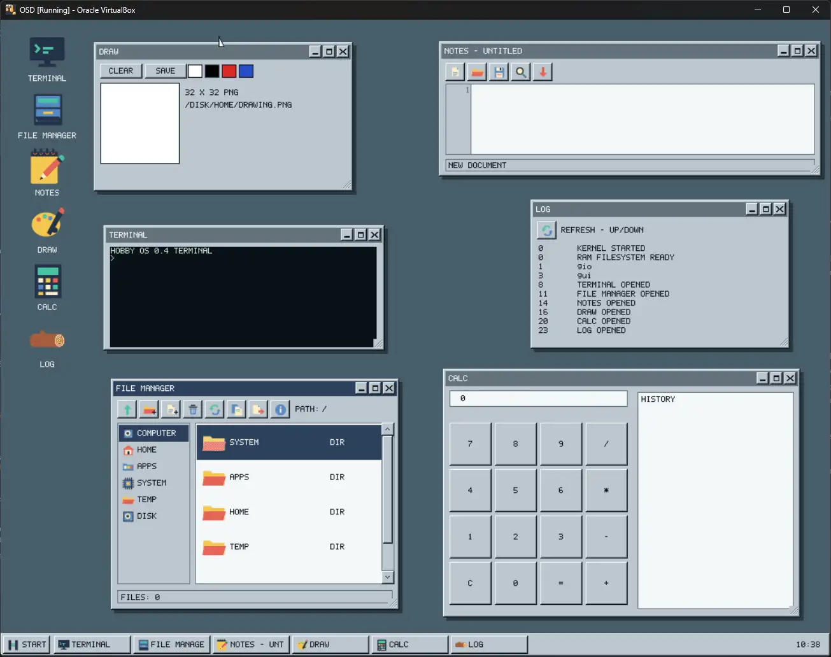Click the refresh icon in Log window
This screenshot has height=657, width=831.
coord(546,230)
